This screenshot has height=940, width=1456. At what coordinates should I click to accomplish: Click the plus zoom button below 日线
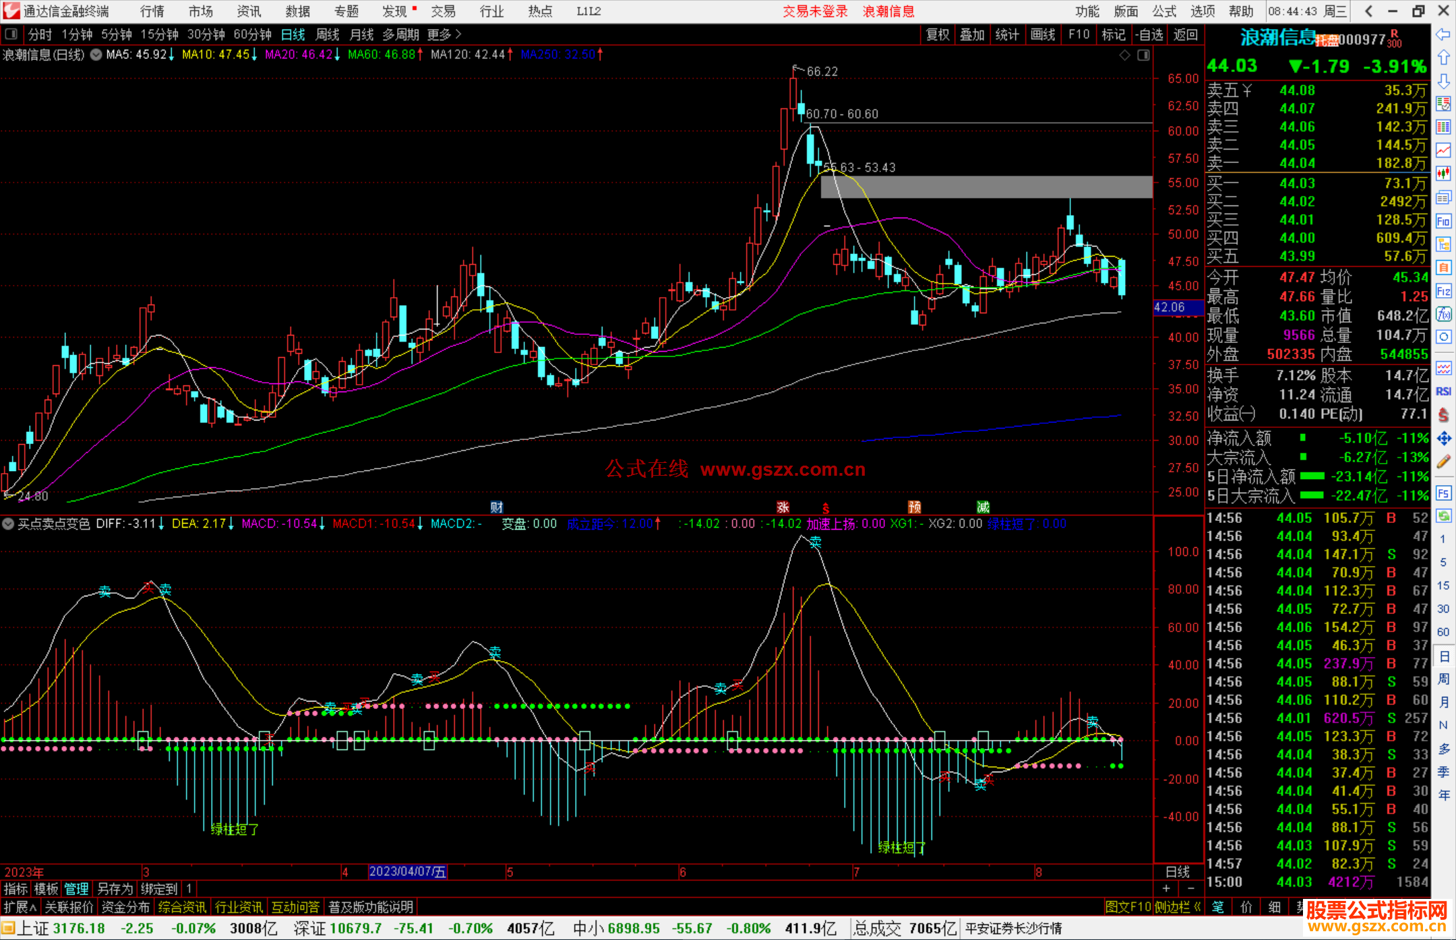tap(1167, 889)
